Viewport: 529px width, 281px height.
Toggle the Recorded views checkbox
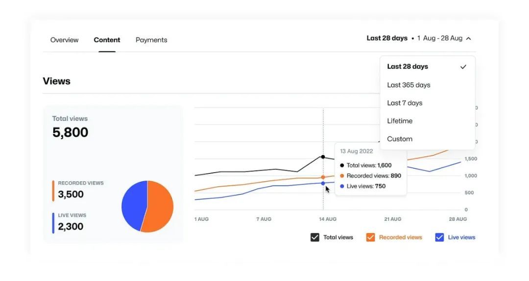(x=370, y=237)
